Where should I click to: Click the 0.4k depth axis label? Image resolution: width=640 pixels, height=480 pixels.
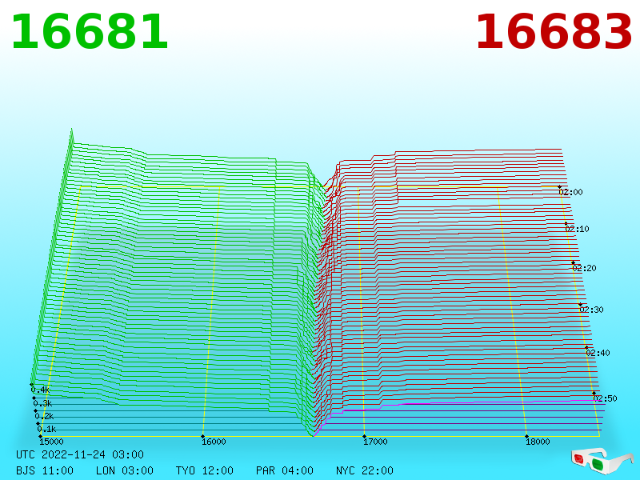41,390
